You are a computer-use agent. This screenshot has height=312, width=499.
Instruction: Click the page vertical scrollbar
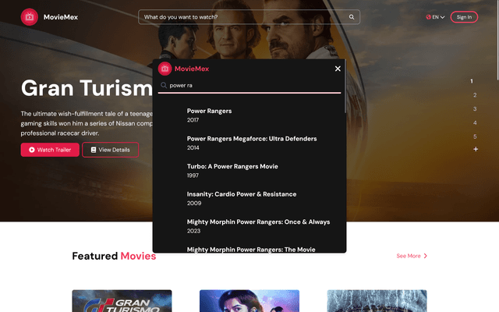pos(497,40)
